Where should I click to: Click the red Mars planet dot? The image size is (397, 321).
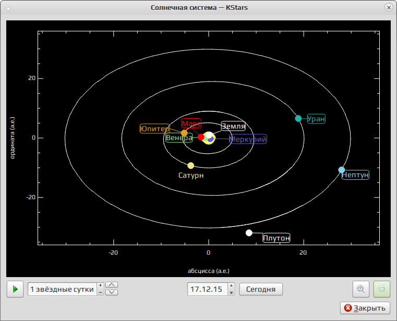(201, 137)
